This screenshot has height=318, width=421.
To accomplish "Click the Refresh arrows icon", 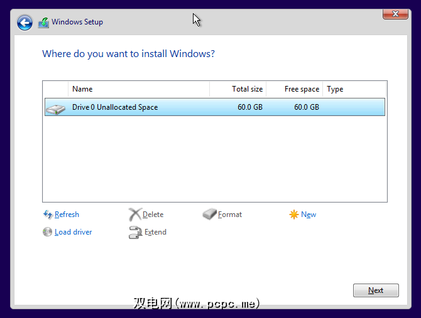I will pos(48,215).
